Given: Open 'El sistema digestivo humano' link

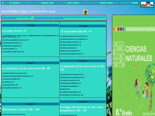Looking at the screenshot, I should (x=12, y=88).
